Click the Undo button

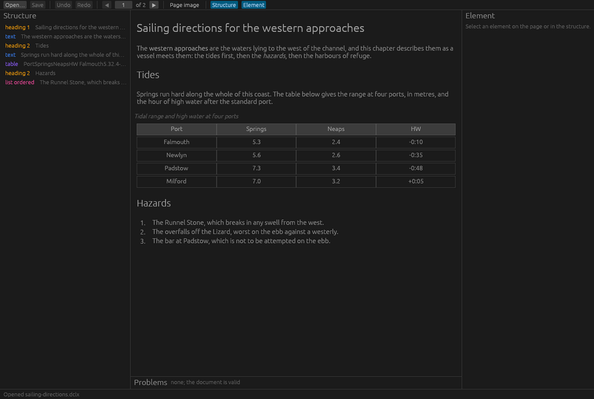(64, 5)
